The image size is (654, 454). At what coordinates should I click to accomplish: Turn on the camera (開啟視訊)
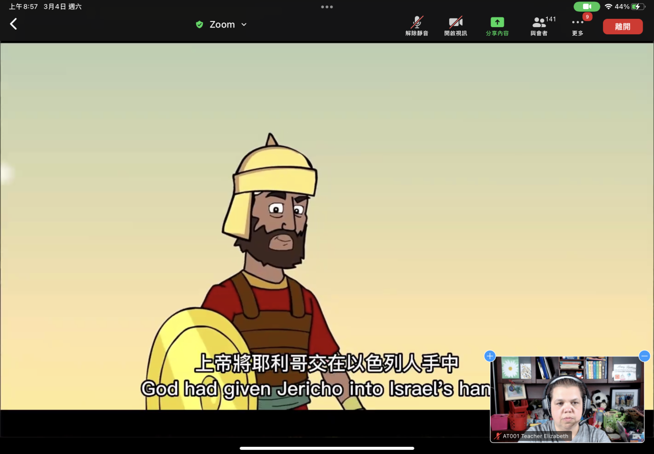(455, 26)
